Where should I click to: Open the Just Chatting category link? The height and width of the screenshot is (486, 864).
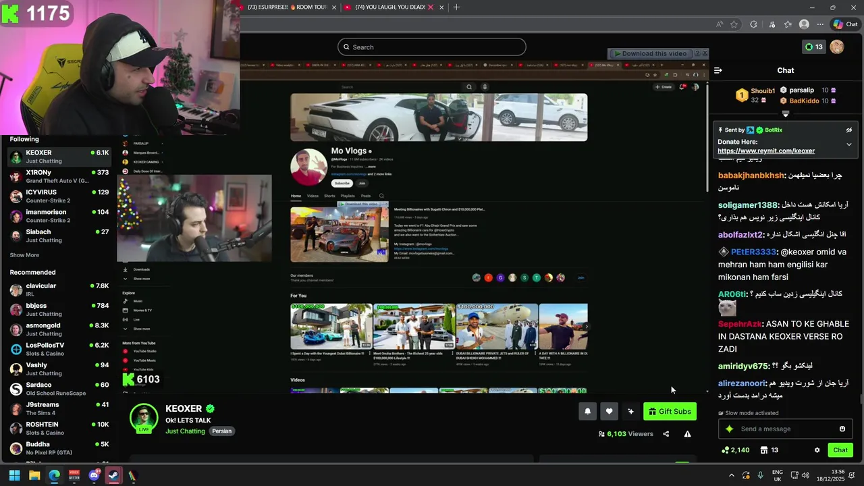coord(185,431)
